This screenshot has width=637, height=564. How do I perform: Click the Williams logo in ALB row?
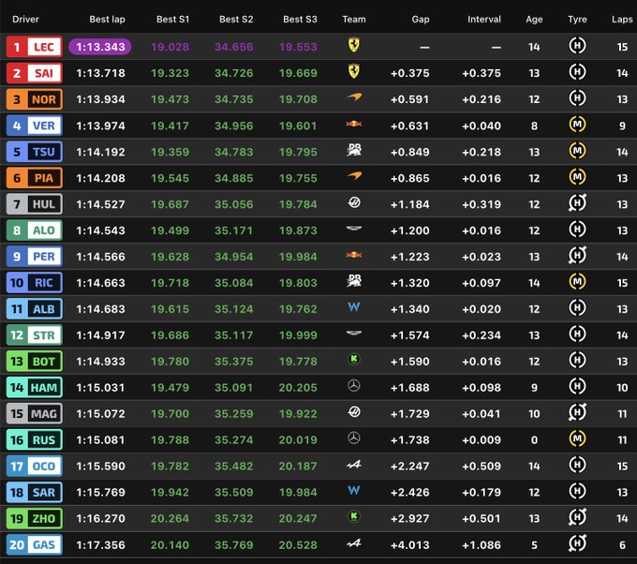tap(354, 306)
